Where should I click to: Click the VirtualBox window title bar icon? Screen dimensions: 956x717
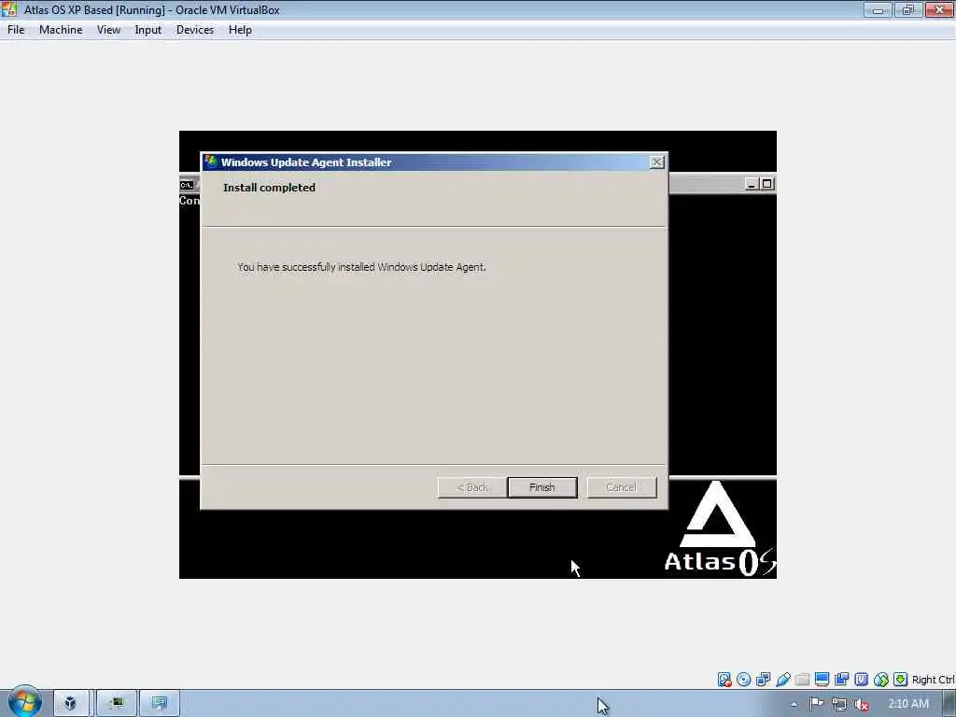[9, 9]
